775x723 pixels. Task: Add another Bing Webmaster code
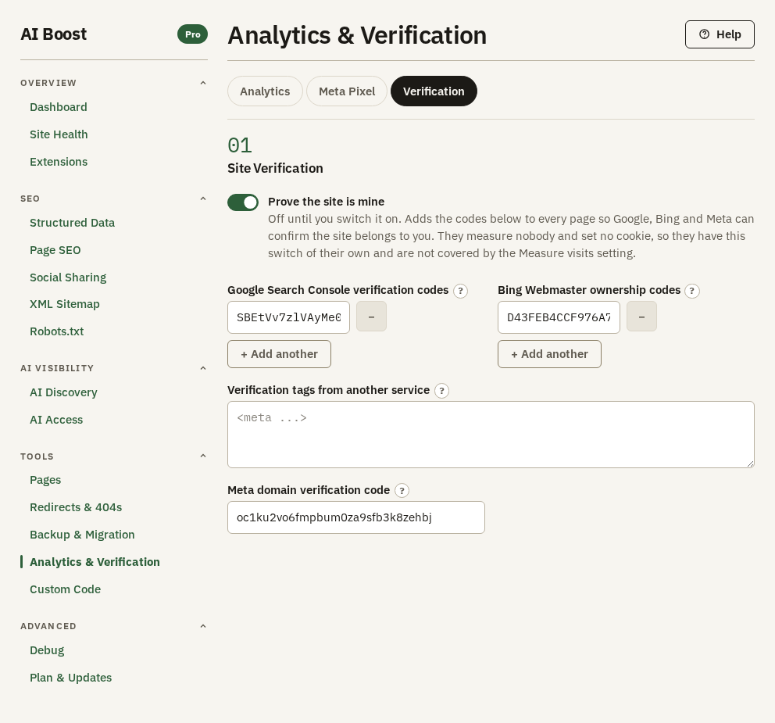click(550, 354)
